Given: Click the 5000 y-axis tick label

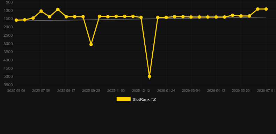Looking at the screenshot, I should (x=8, y=77).
